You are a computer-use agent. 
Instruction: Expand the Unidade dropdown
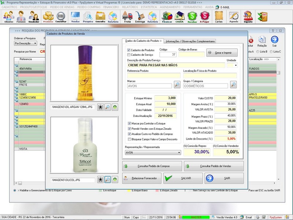(x=234, y=65)
